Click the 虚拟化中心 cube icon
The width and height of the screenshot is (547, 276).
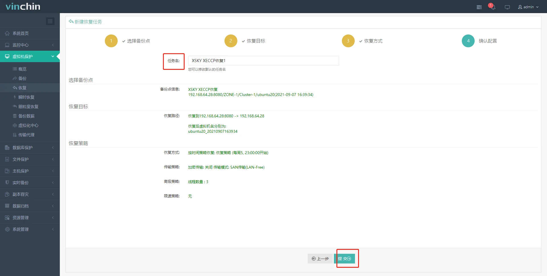15,125
